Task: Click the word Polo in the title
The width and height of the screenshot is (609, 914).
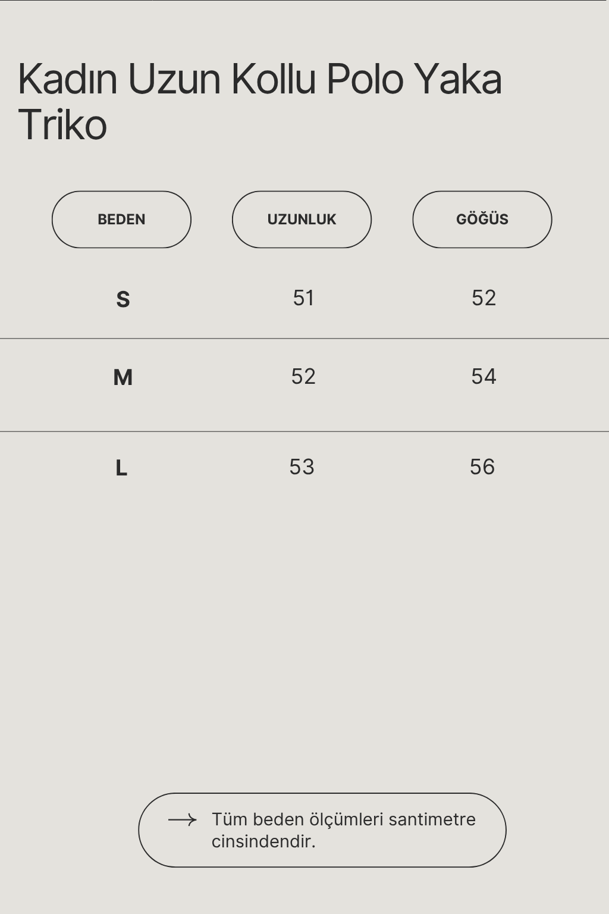Action: (365, 79)
